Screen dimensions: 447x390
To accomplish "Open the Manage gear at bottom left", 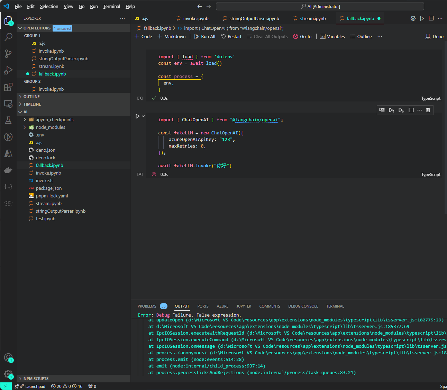I will click(x=8, y=374).
